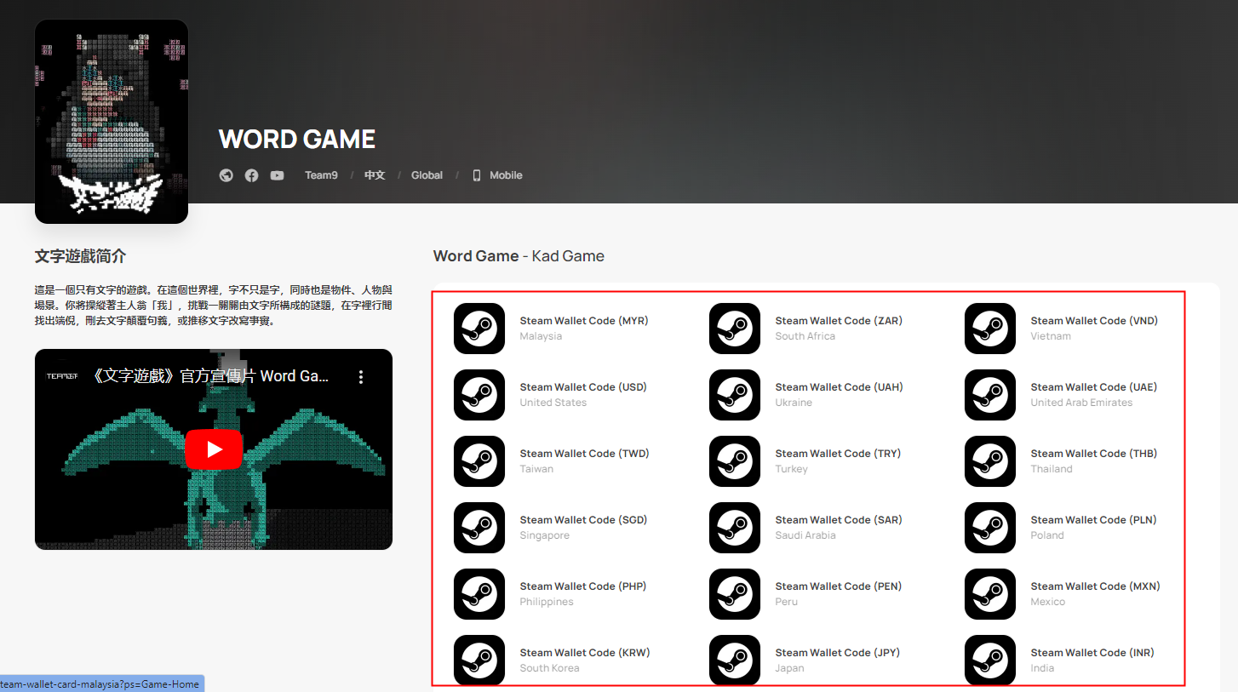Click Steam icon for Mexico MXN
Screen dimensions: 1238x692
(990, 594)
